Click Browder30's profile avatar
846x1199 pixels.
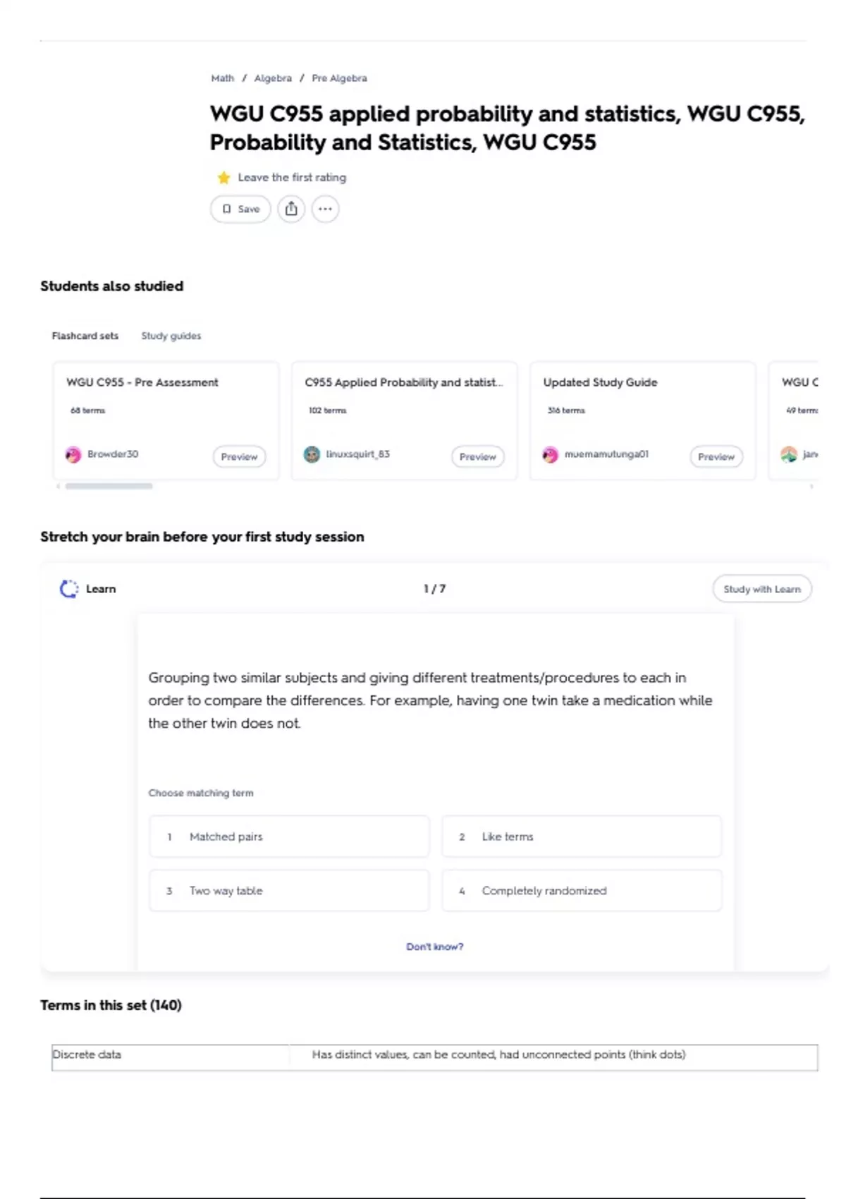tap(73, 455)
